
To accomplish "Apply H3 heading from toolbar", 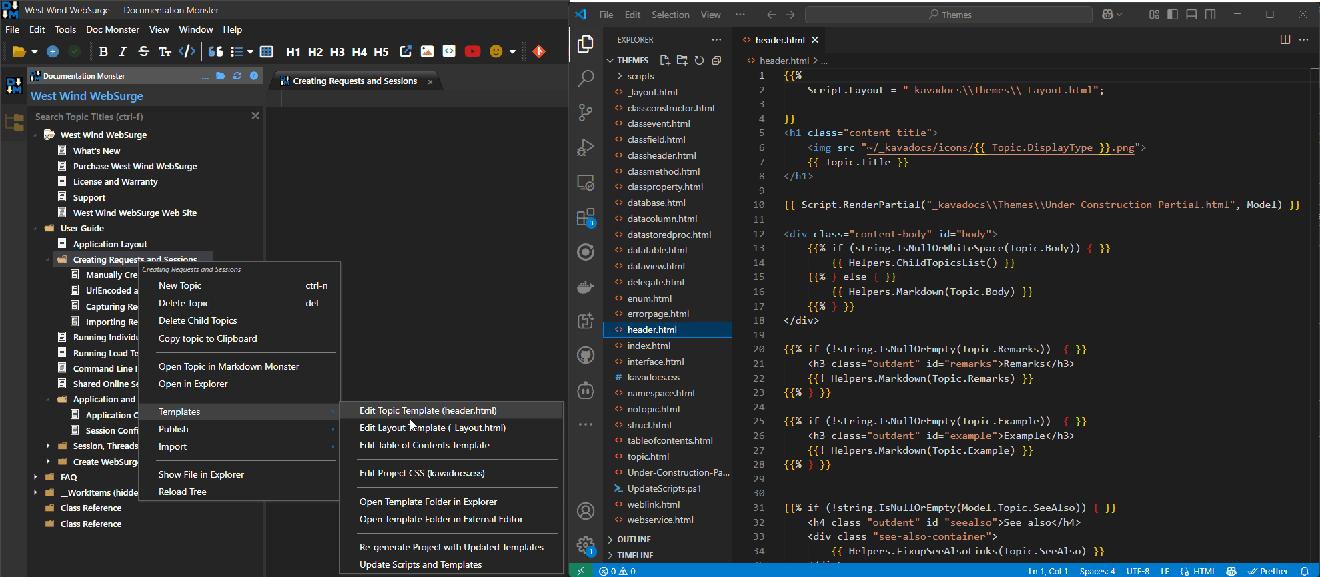I will click(338, 51).
